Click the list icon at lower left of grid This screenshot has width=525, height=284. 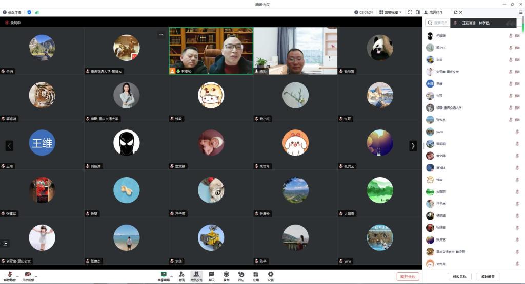5,243
